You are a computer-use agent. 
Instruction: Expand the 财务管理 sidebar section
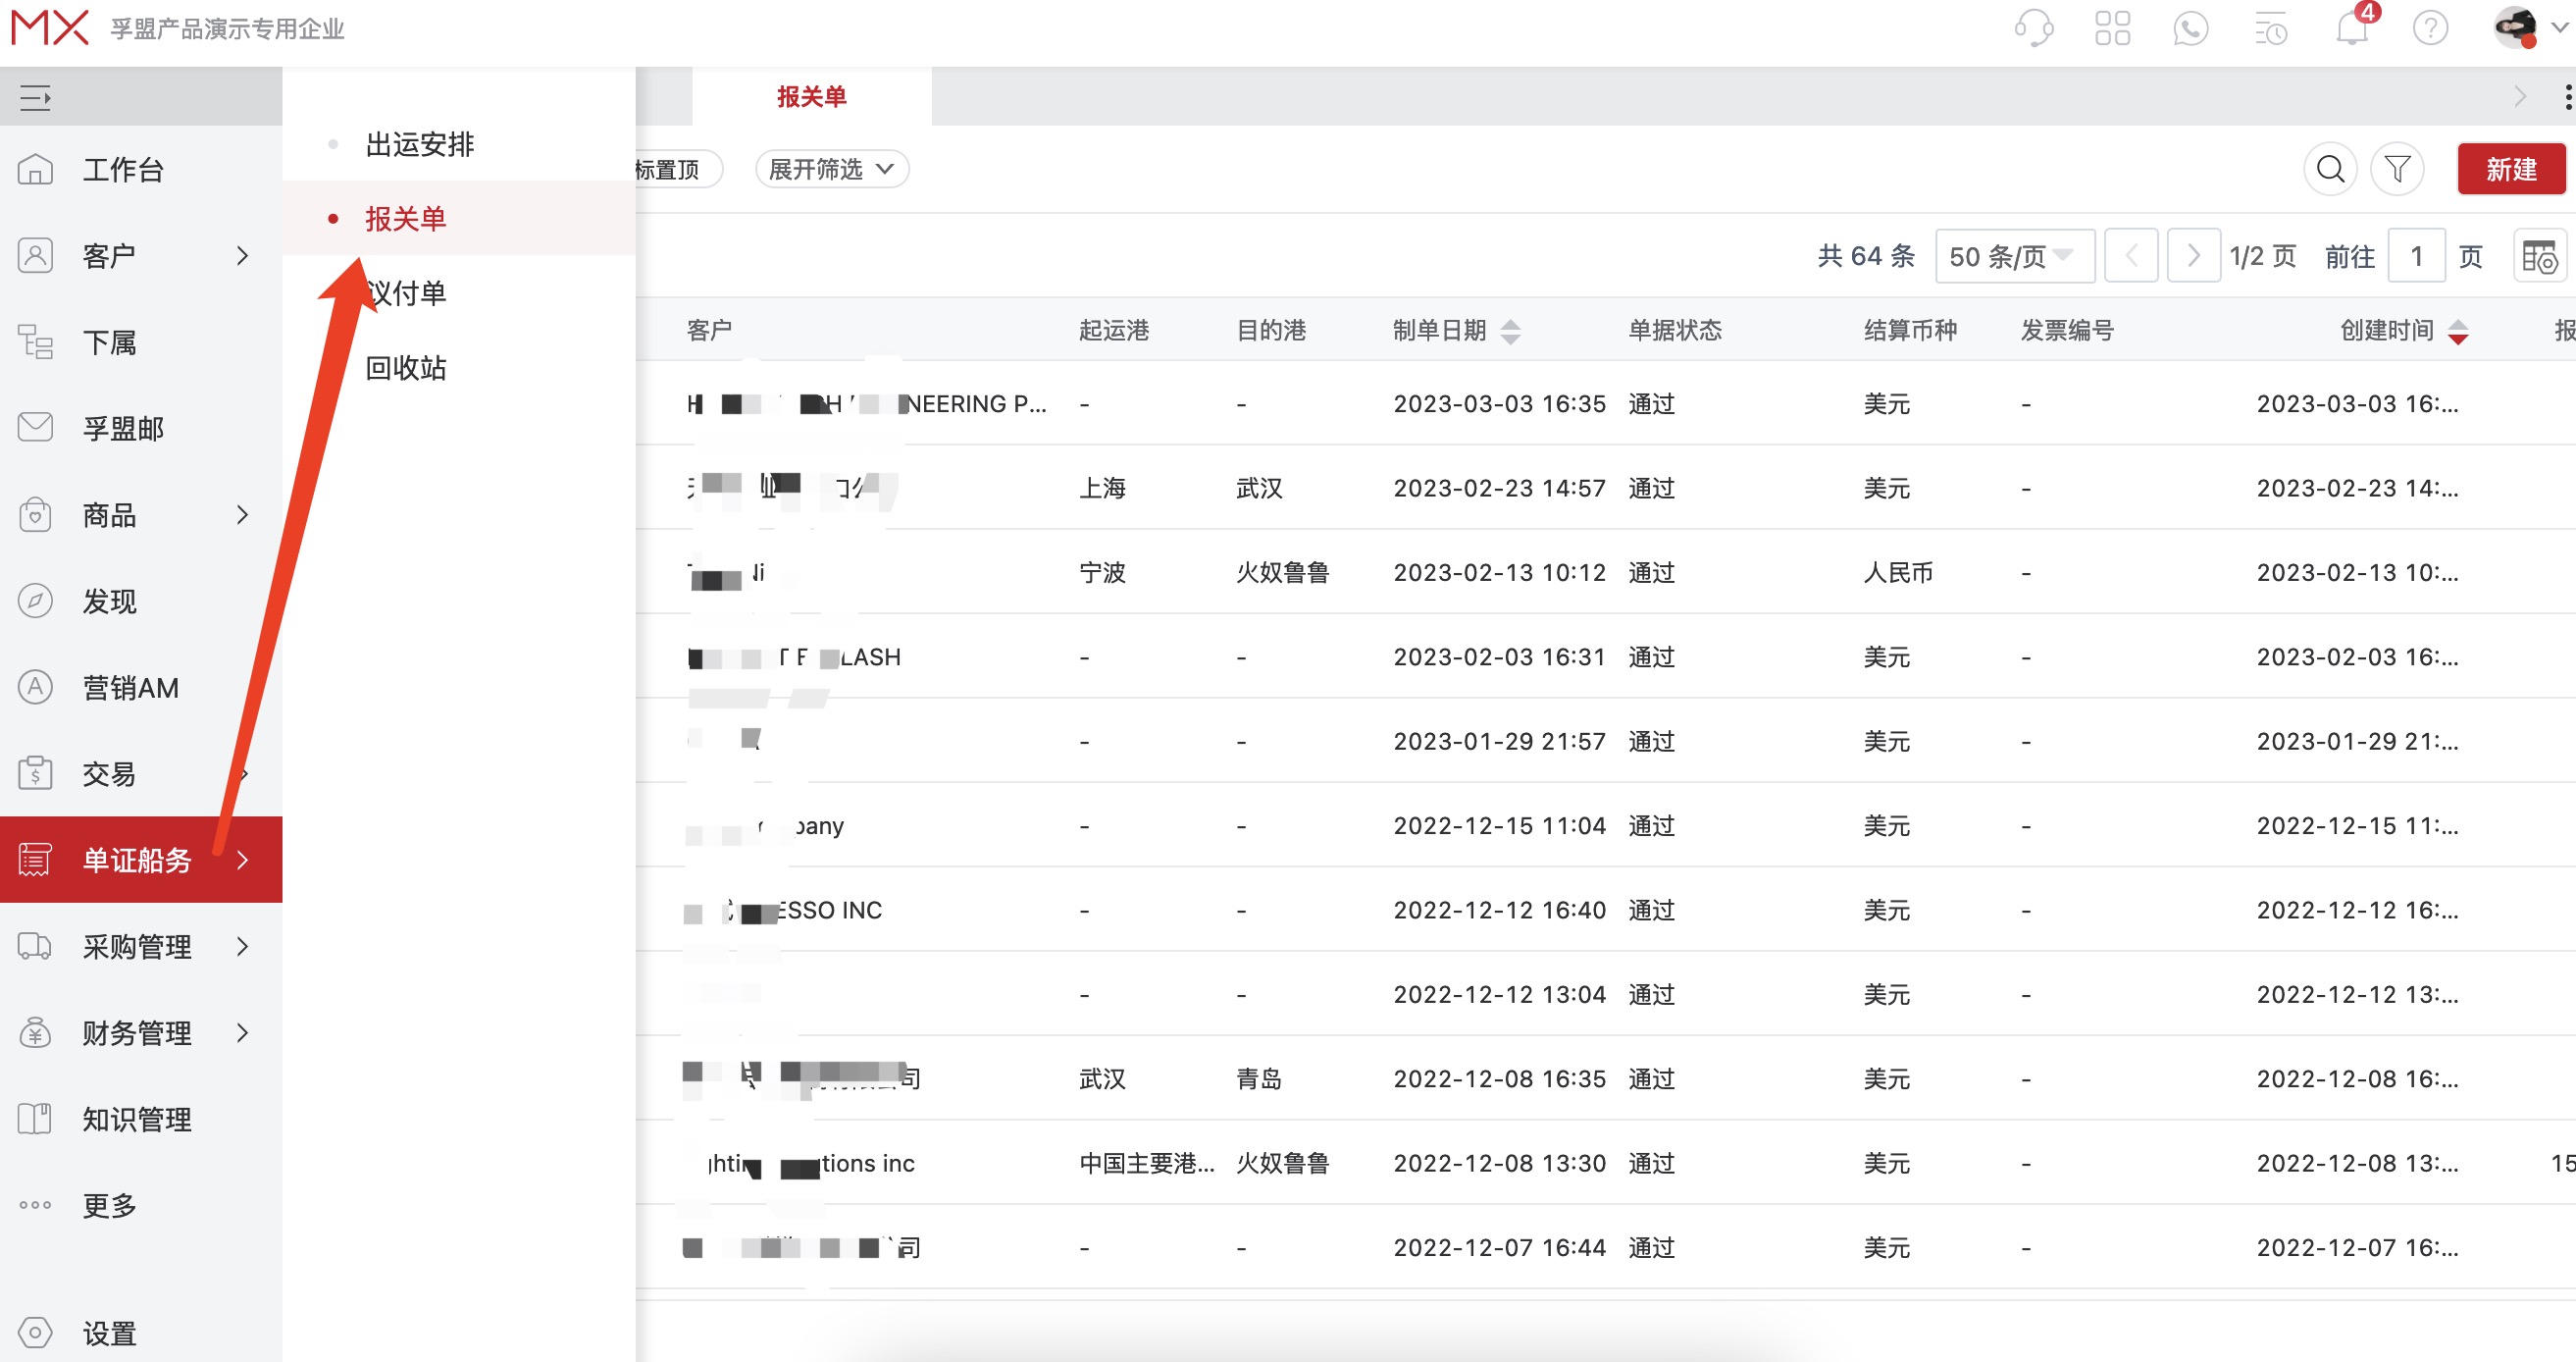click(137, 1032)
